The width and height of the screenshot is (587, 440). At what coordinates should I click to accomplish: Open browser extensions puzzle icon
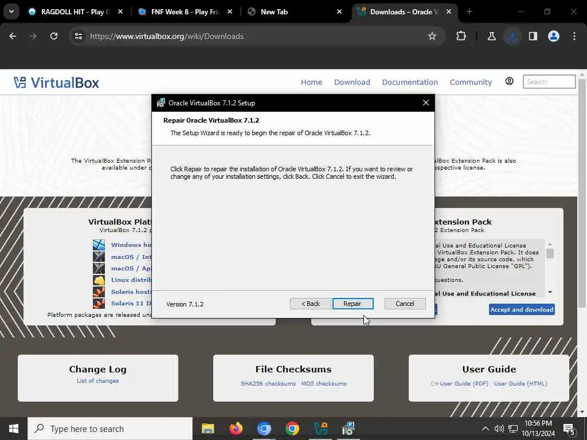[x=461, y=36]
